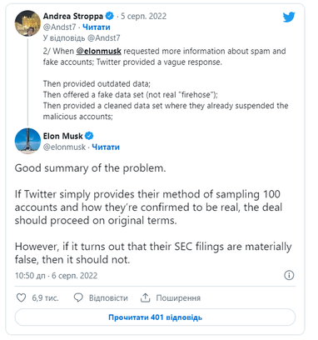Screen dimensions: 318x340
Task: Open the 10:50 дп · 6 серп. 2022 timestamp
Action: (57, 276)
